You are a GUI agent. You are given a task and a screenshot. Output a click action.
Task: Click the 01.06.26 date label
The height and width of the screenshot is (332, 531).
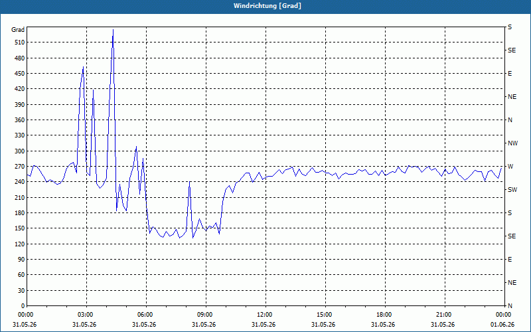click(502, 325)
